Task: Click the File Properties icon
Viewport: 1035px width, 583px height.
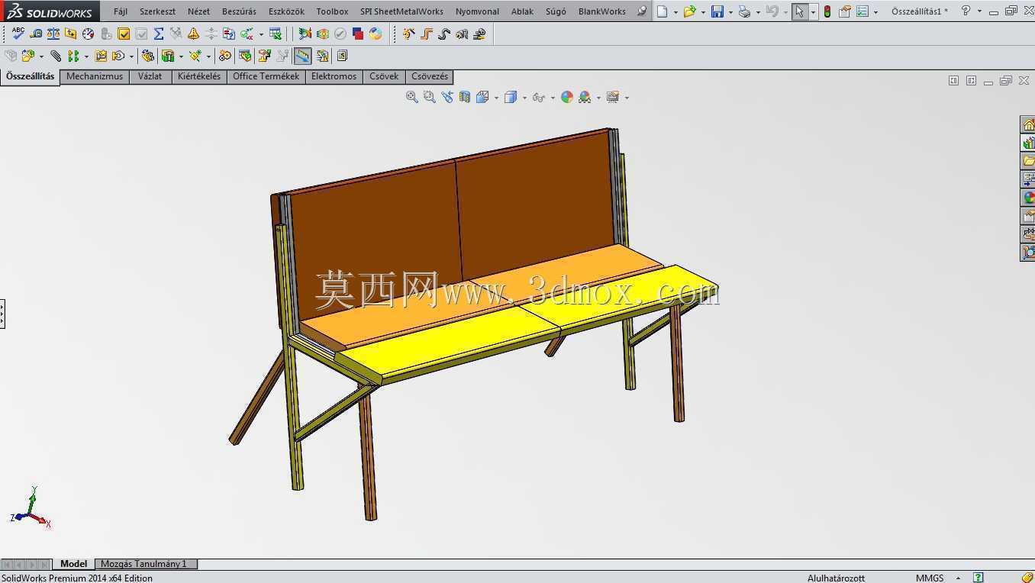Action: [845, 11]
